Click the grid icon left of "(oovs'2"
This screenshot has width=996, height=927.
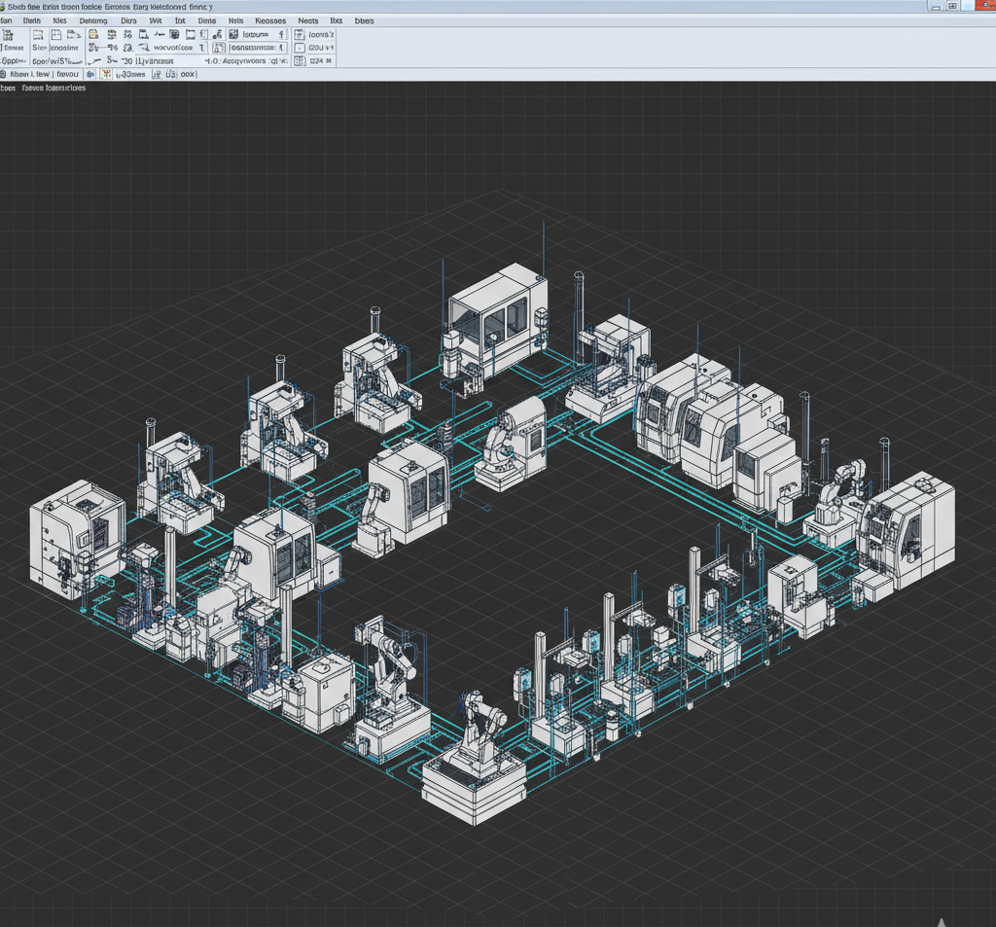click(299, 33)
